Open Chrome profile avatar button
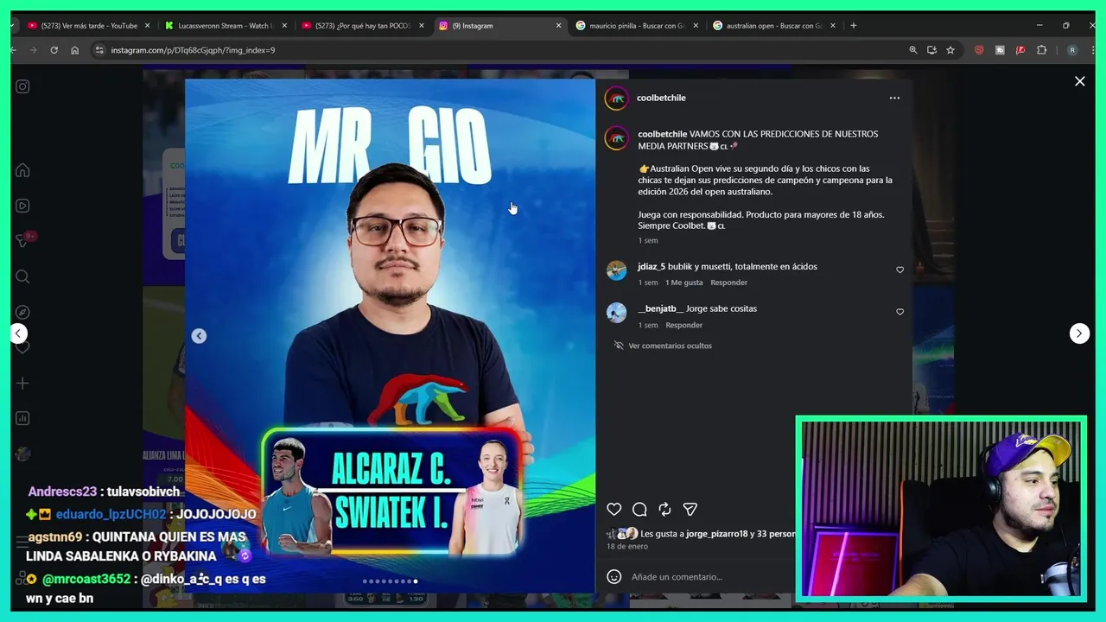This screenshot has height=622, width=1106. click(x=1072, y=50)
